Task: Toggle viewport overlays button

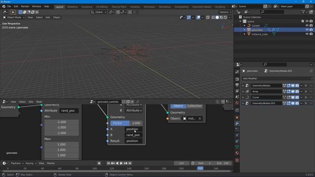Action: [x=198, y=18]
